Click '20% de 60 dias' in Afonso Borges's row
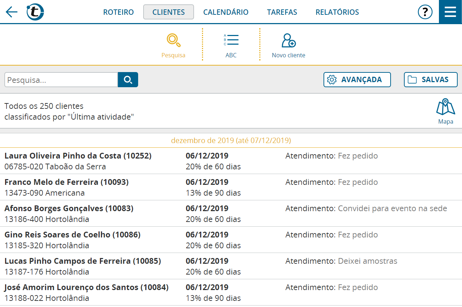 213,219
